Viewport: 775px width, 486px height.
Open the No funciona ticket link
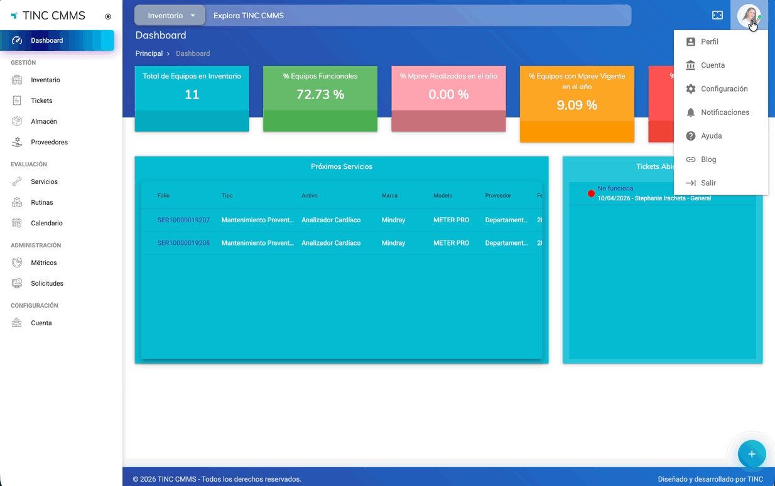(615, 188)
